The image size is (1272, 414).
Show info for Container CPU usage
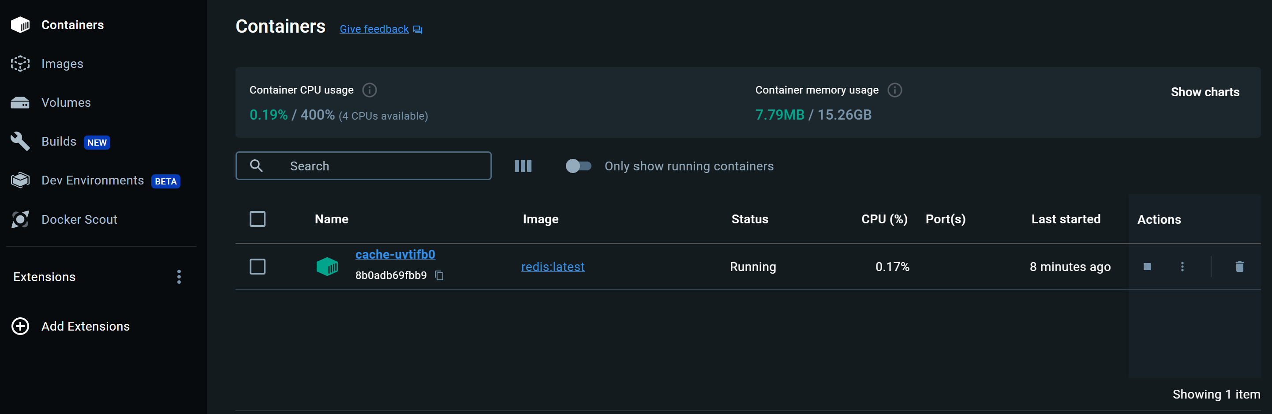(x=369, y=90)
